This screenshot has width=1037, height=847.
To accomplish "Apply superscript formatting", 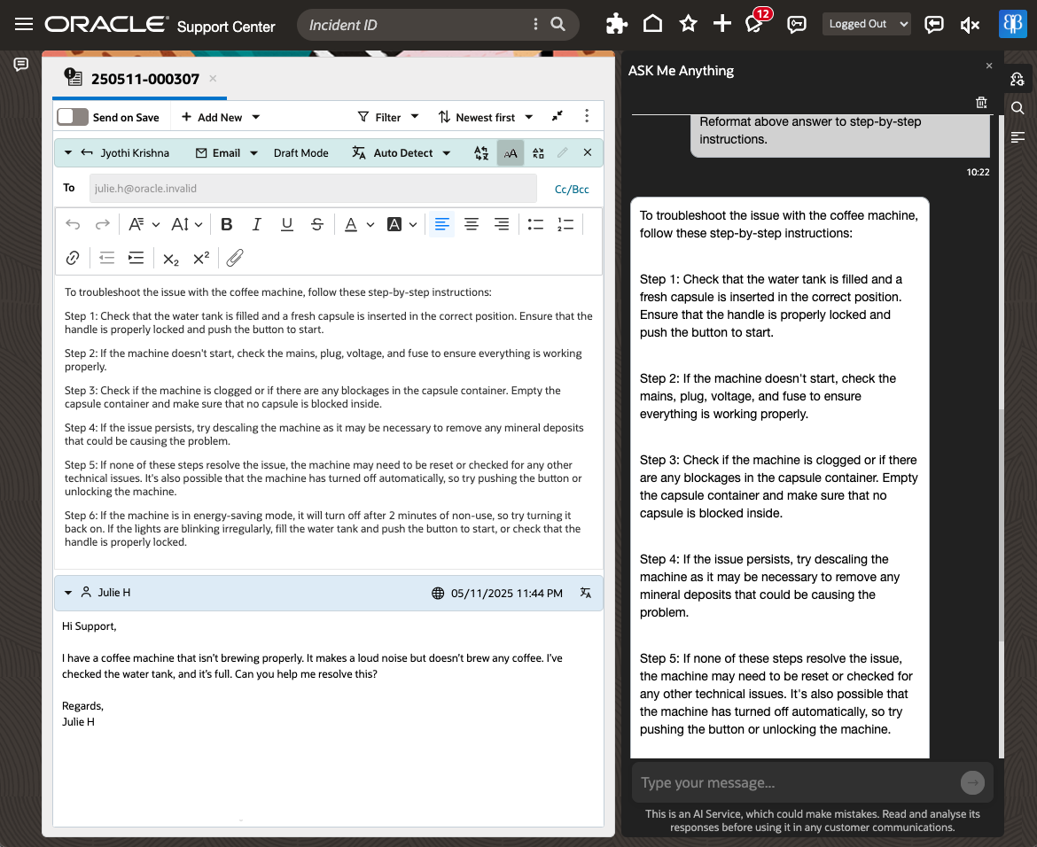I will (x=201, y=258).
